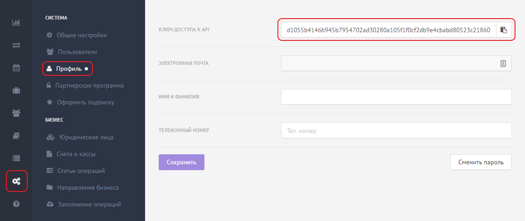Viewport: 525px width, 221px height.
Task: Open the list icon in sidebar
Action: coord(16,158)
